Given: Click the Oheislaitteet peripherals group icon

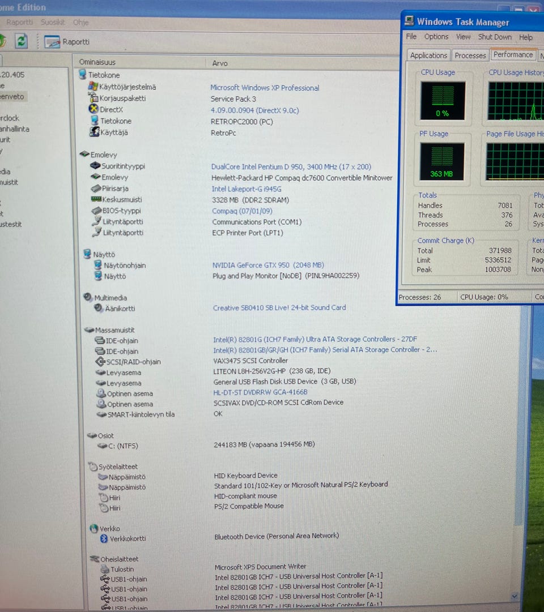Looking at the screenshot, I should (95, 559).
